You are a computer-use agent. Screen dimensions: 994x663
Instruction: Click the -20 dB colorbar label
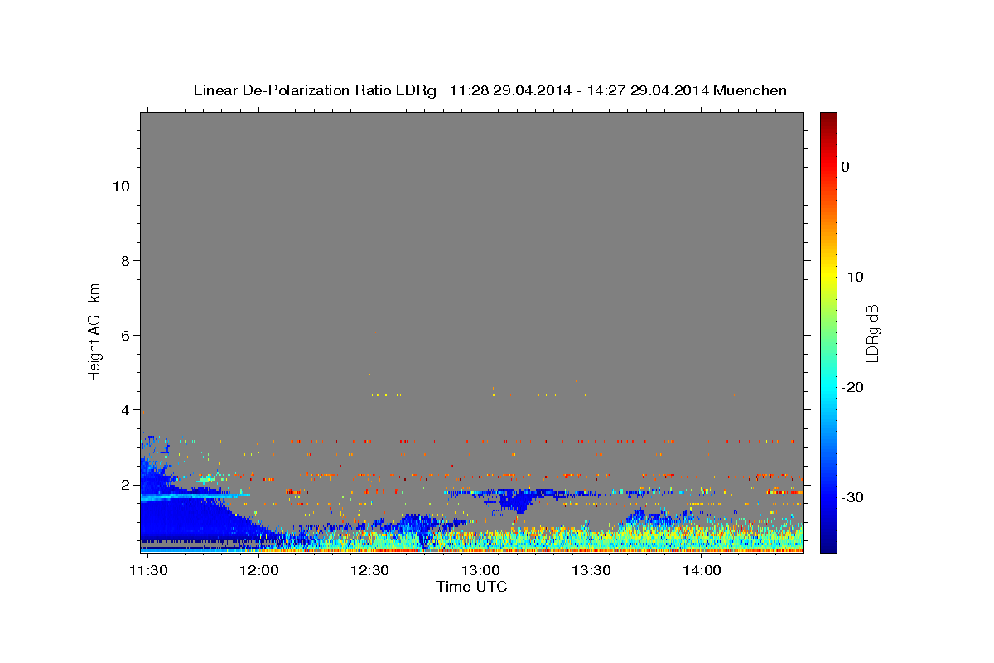[x=853, y=387]
